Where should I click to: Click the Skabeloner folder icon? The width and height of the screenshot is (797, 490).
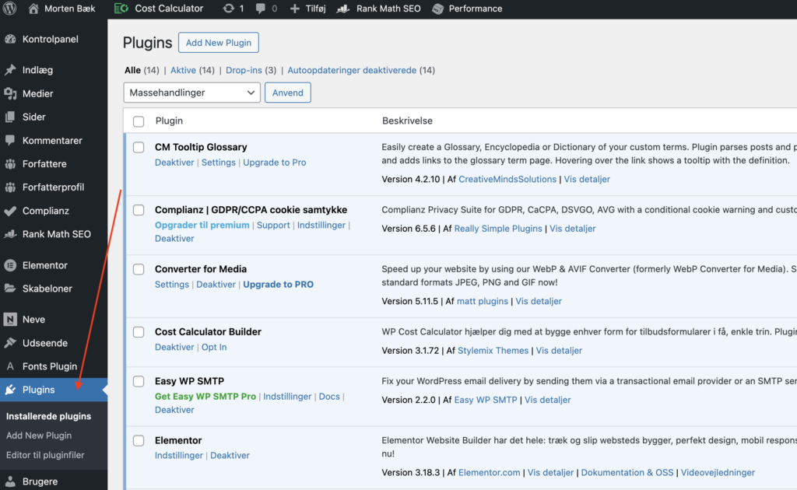click(x=10, y=289)
